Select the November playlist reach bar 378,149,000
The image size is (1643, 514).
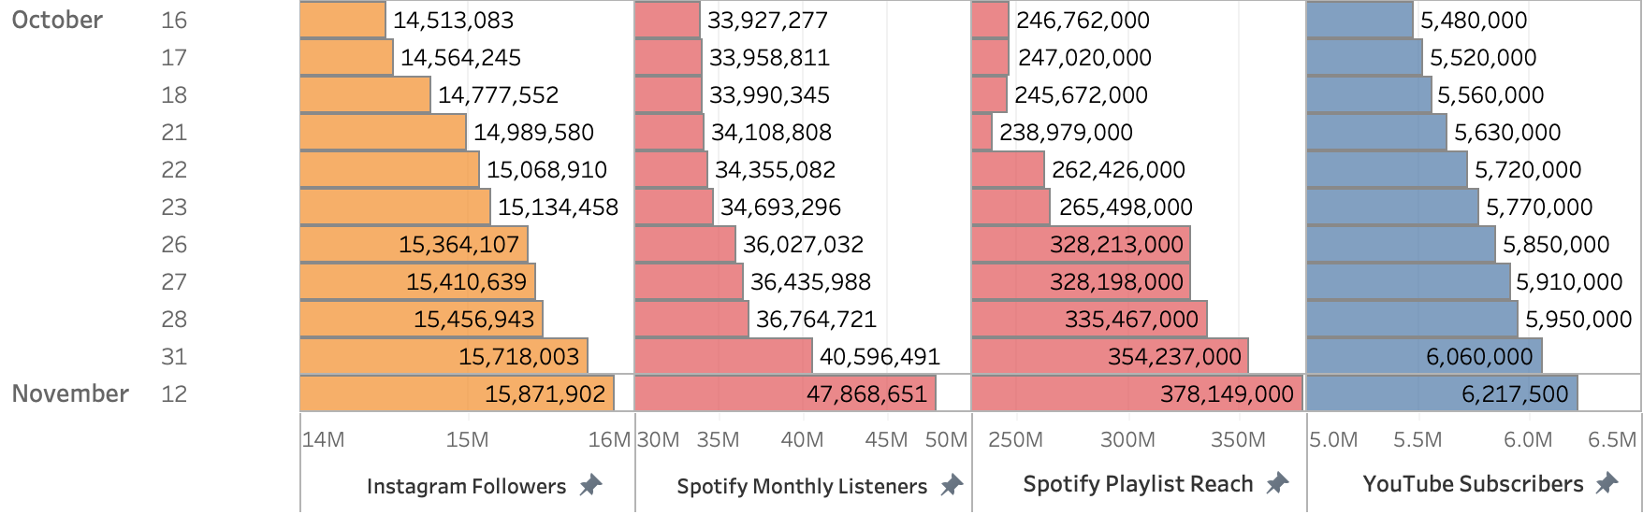click(1137, 393)
